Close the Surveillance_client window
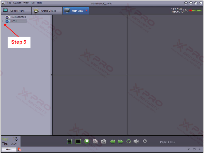204x153 pixels. pos(201,3)
